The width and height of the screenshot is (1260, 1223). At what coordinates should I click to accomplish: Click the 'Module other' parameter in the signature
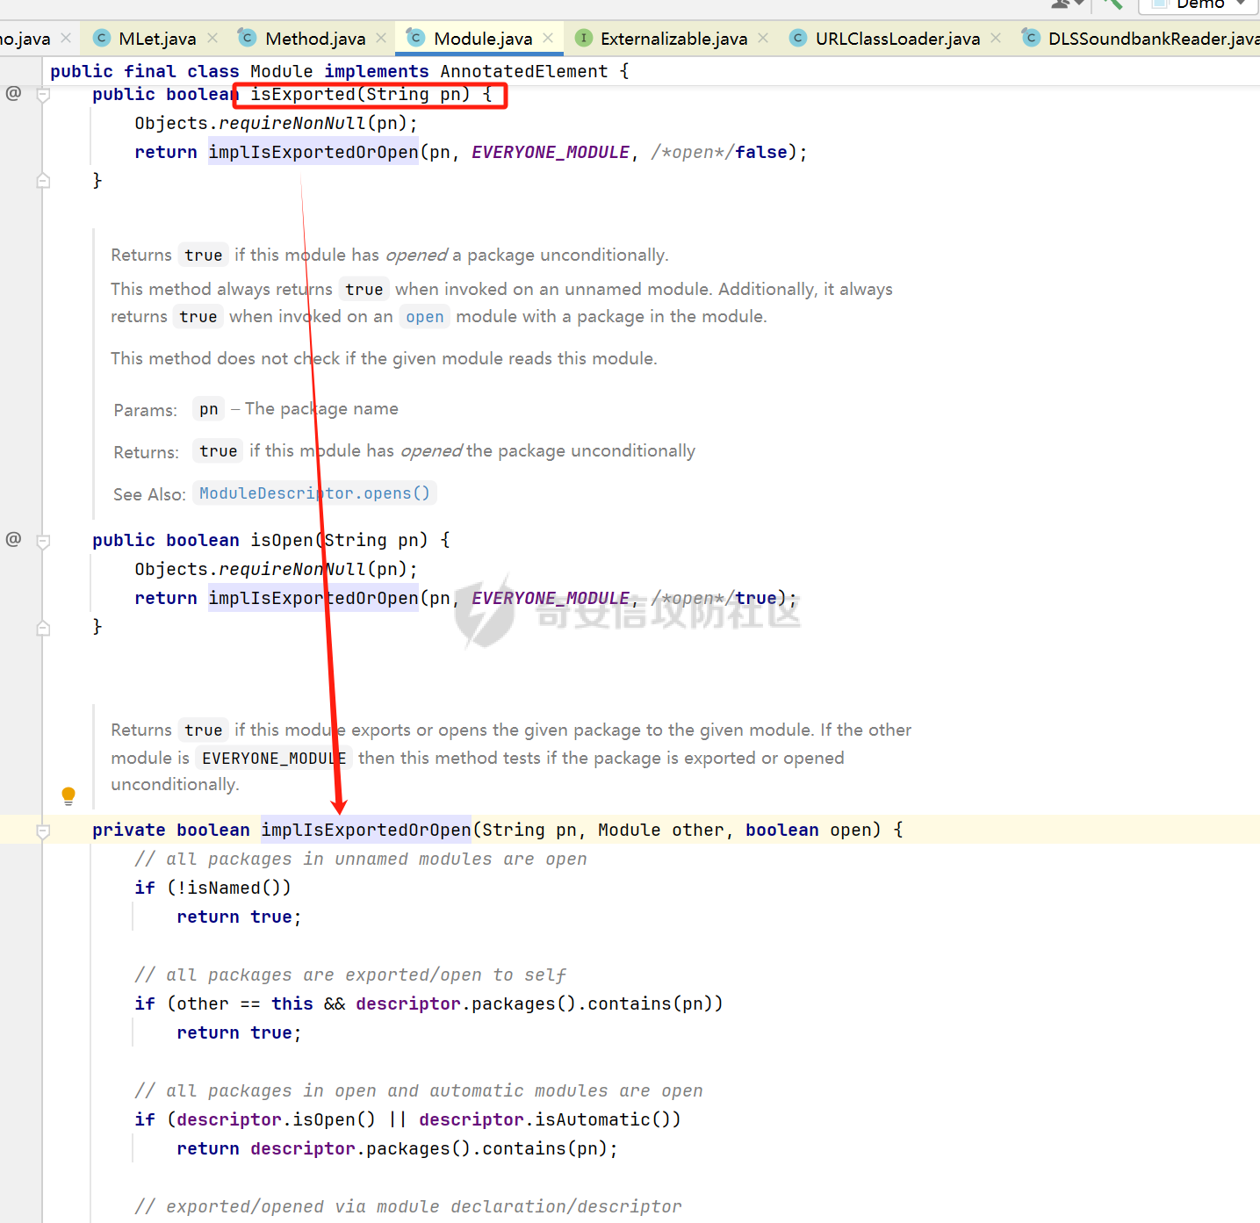pyautogui.click(x=661, y=830)
